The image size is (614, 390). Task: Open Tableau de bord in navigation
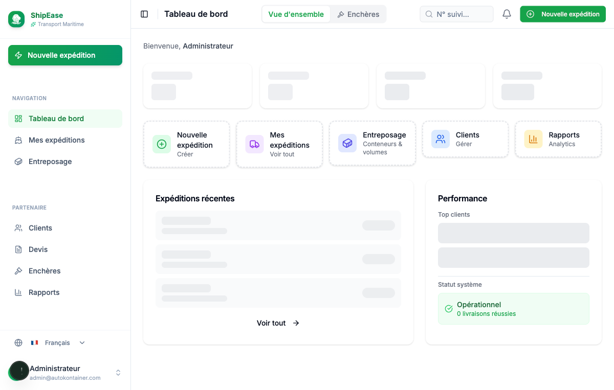tap(65, 119)
